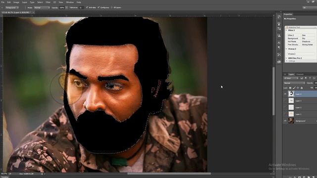Image resolution: width=317 pixels, height=178 pixels.
Task: Open the layer filter Kind dropdown
Action: [291, 78]
